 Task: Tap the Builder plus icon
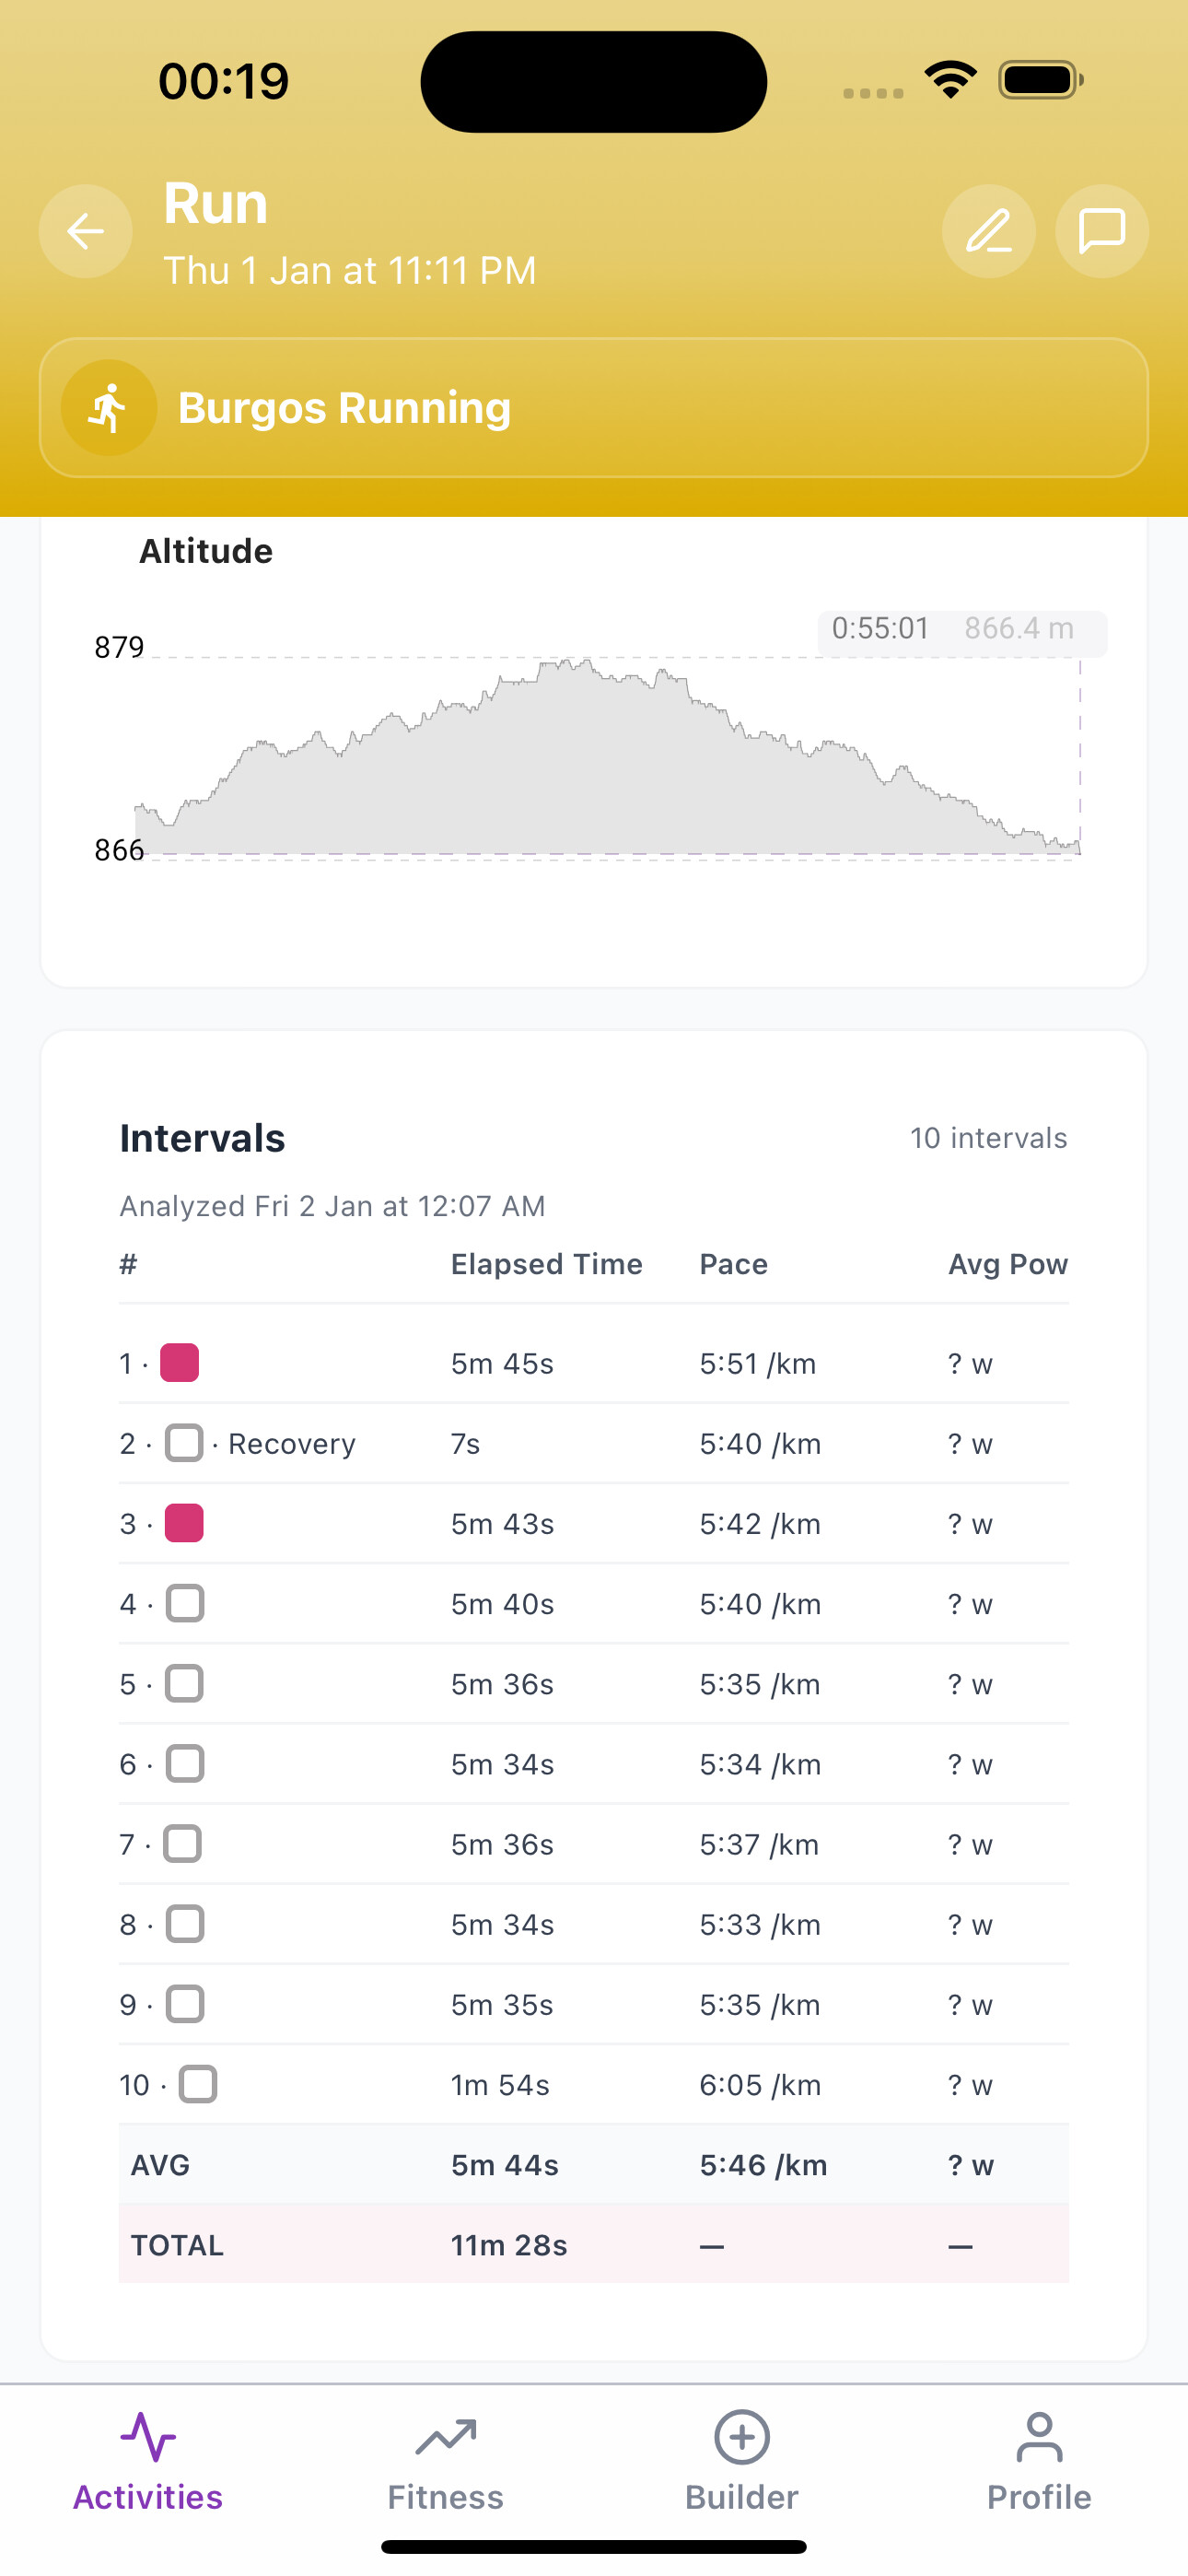click(x=742, y=2436)
